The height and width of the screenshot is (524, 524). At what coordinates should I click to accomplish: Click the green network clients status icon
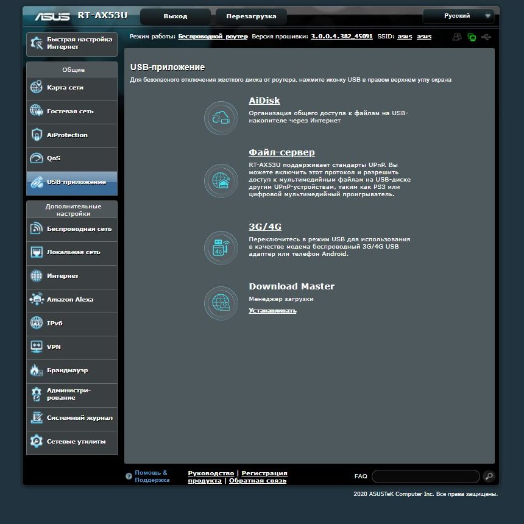point(472,37)
